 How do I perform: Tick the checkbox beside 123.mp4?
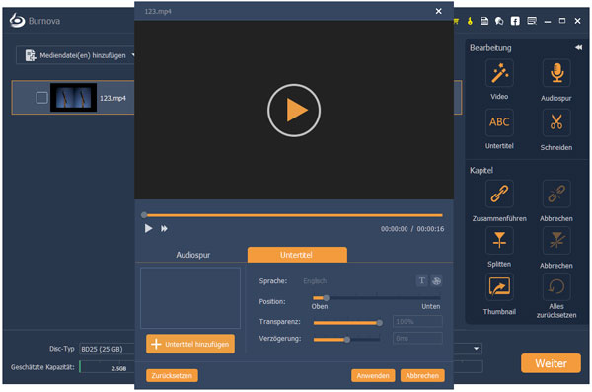[41, 98]
